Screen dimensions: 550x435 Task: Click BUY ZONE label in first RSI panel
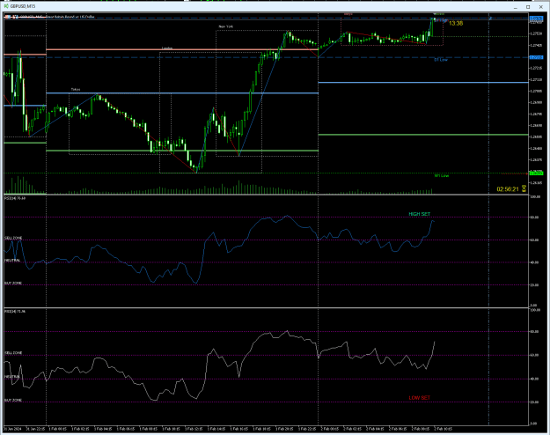pyautogui.click(x=13, y=283)
